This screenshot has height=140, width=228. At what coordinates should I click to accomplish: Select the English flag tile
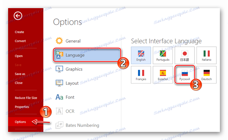click(141, 55)
